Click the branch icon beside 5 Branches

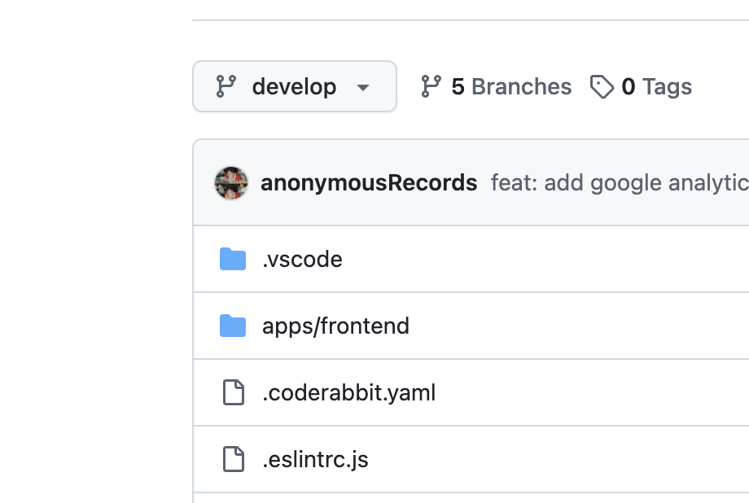click(431, 86)
